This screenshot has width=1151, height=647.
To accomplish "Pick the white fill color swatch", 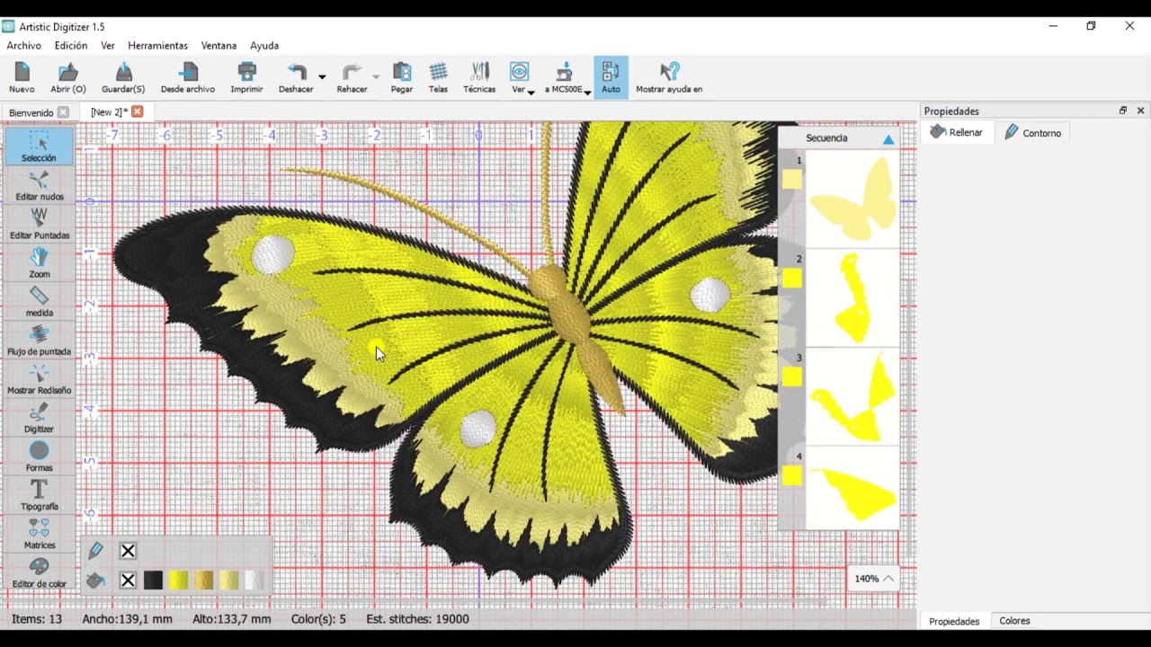I will click(254, 581).
